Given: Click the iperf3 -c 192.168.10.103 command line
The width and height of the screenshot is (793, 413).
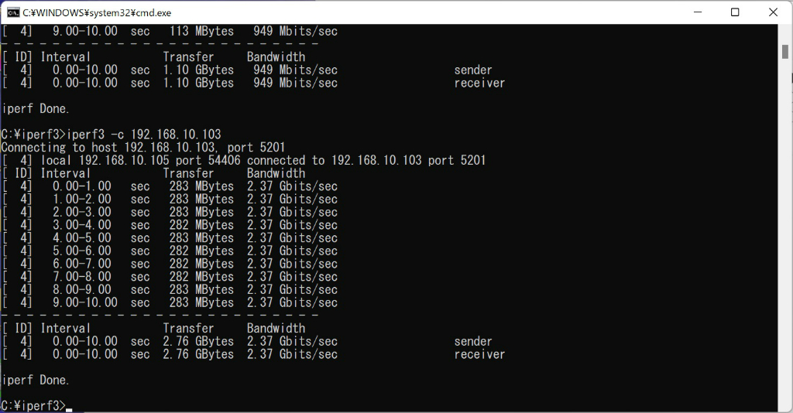Looking at the screenshot, I should coord(112,135).
